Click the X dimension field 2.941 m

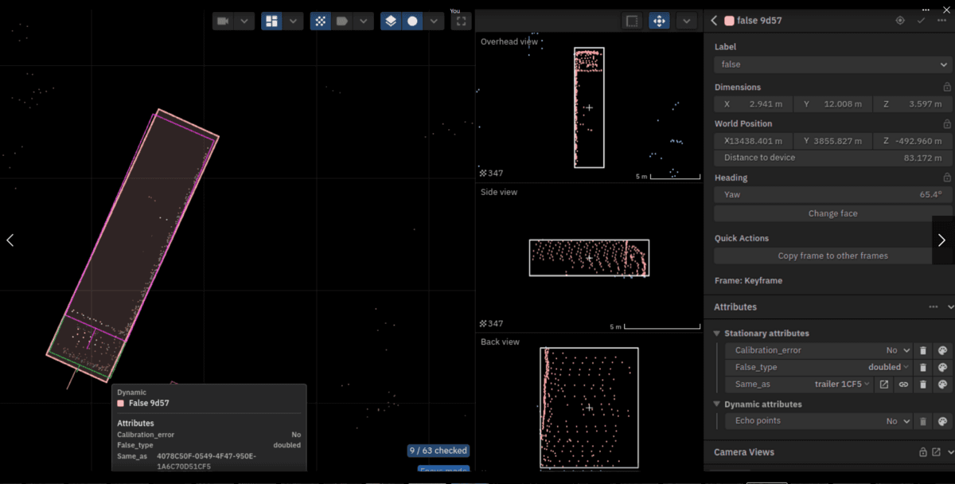coord(752,104)
